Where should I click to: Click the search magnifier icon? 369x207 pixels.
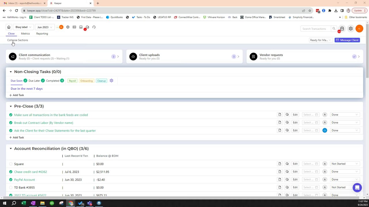(334, 29)
